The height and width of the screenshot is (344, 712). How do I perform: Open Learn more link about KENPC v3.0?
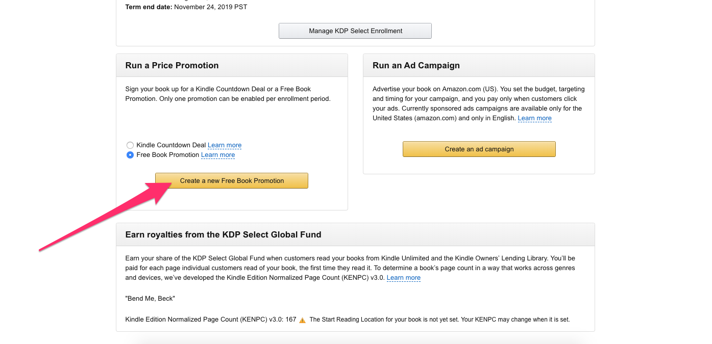coord(403,278)
